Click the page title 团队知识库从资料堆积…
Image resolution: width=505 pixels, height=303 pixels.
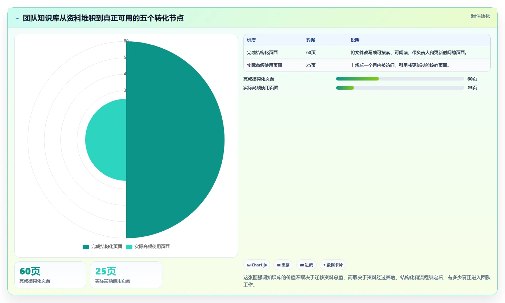tap(103, 18)
